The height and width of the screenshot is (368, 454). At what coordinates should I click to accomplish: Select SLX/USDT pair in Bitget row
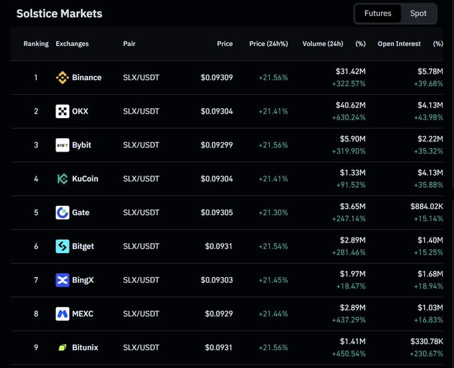(x=141, y=246)
